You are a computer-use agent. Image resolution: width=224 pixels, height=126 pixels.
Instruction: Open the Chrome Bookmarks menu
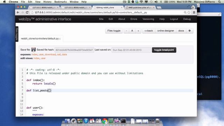(61, 2)
